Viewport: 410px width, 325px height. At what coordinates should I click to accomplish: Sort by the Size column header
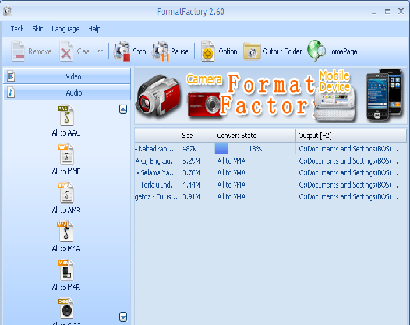click(197, 136)
